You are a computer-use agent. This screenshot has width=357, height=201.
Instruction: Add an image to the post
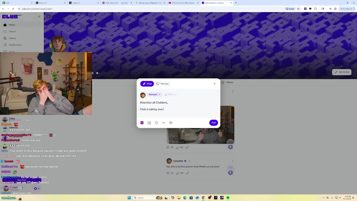[149, 123]
